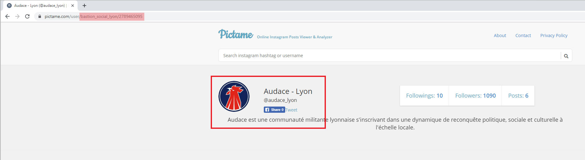Screen dimensions: 585x160
Task: Open a new tab with plus icon
Action: tap(84, 6)
